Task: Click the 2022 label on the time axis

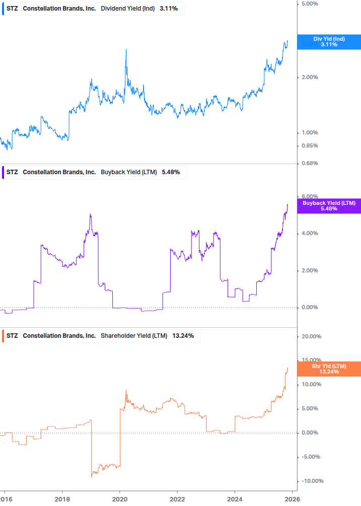Action: coord(177,499)
